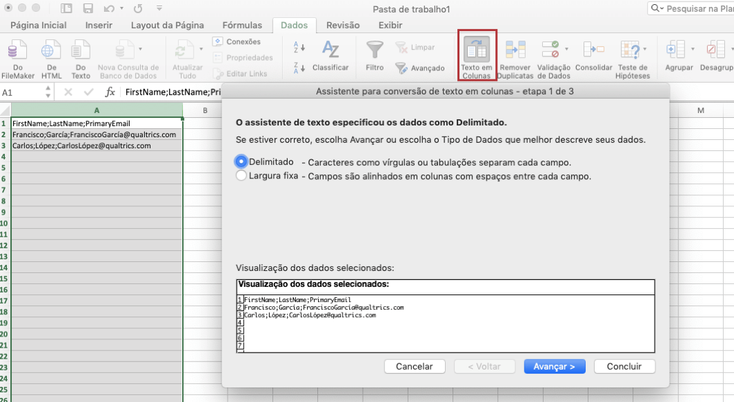
Task: Toggle the sidebar layout icon in title bar
Action: (x=66, y=8)
